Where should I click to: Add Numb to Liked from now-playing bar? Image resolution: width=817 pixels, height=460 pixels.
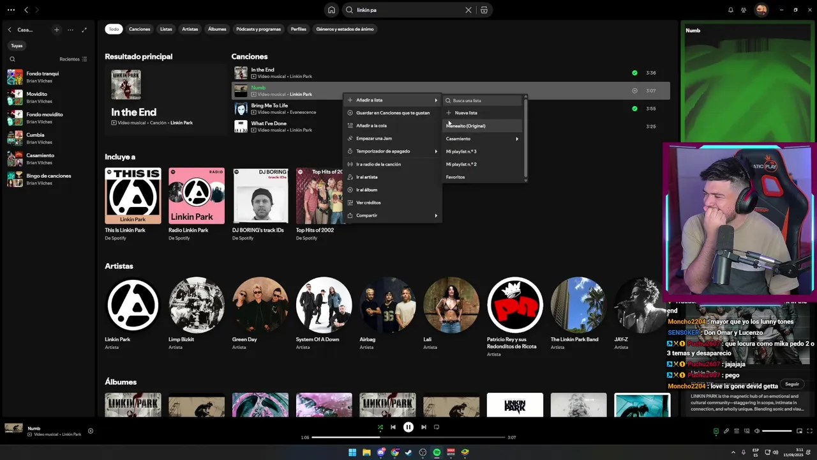[90, 431]
